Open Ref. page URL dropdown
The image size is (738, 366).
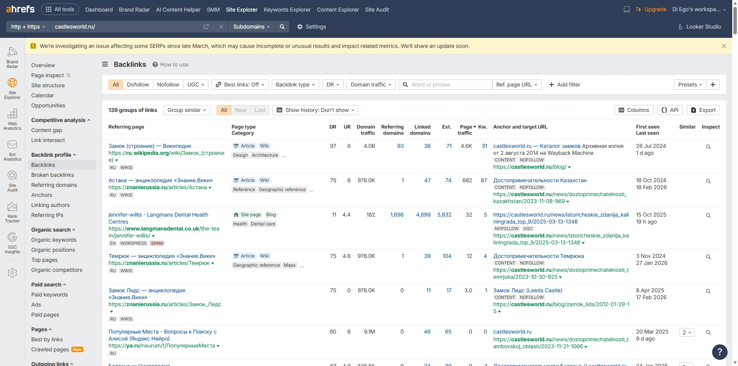point(516,85)
